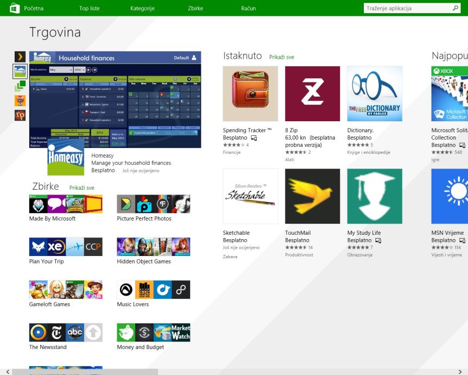Click the Homeasy featured screenshot banner

(115, 99)
